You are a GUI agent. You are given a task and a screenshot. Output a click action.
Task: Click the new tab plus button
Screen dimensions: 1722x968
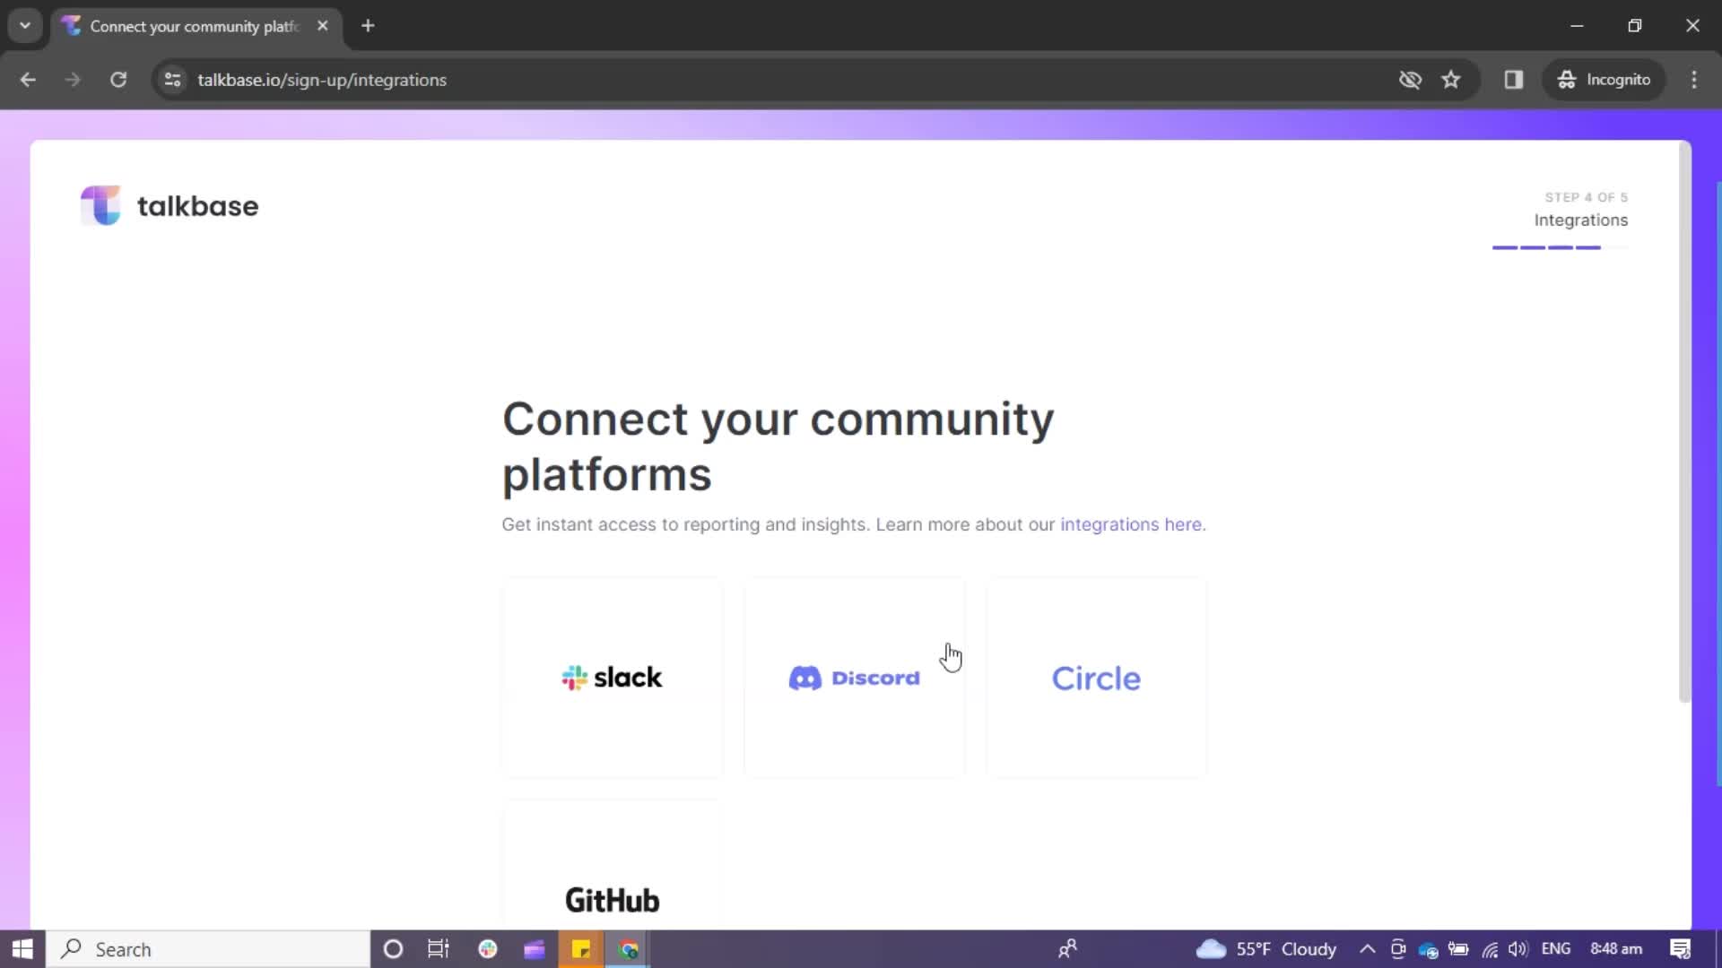tap(368, 26)
